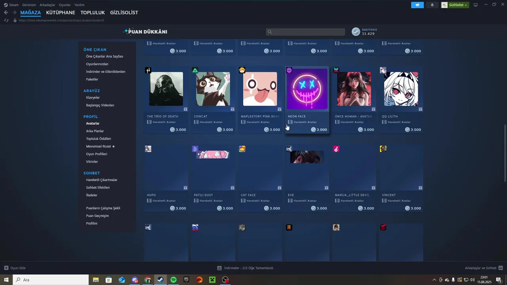Switch to the TOPLULUK tab
507x285 pixels.
point(93,13)
